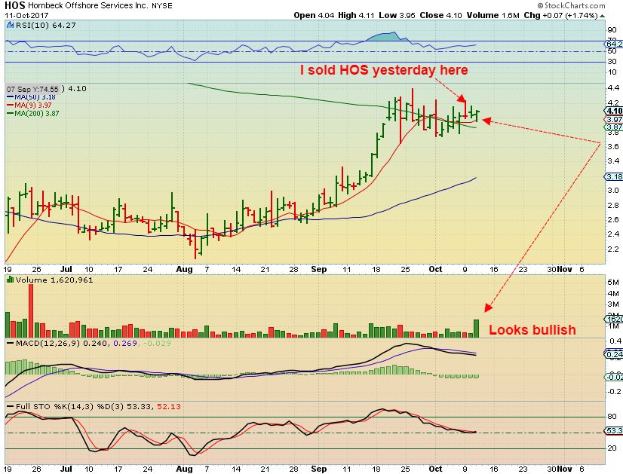This screenshot has height=474, width=623.
Task: Click the red 3.97 MA axis tag
Action: pos(614,120)
